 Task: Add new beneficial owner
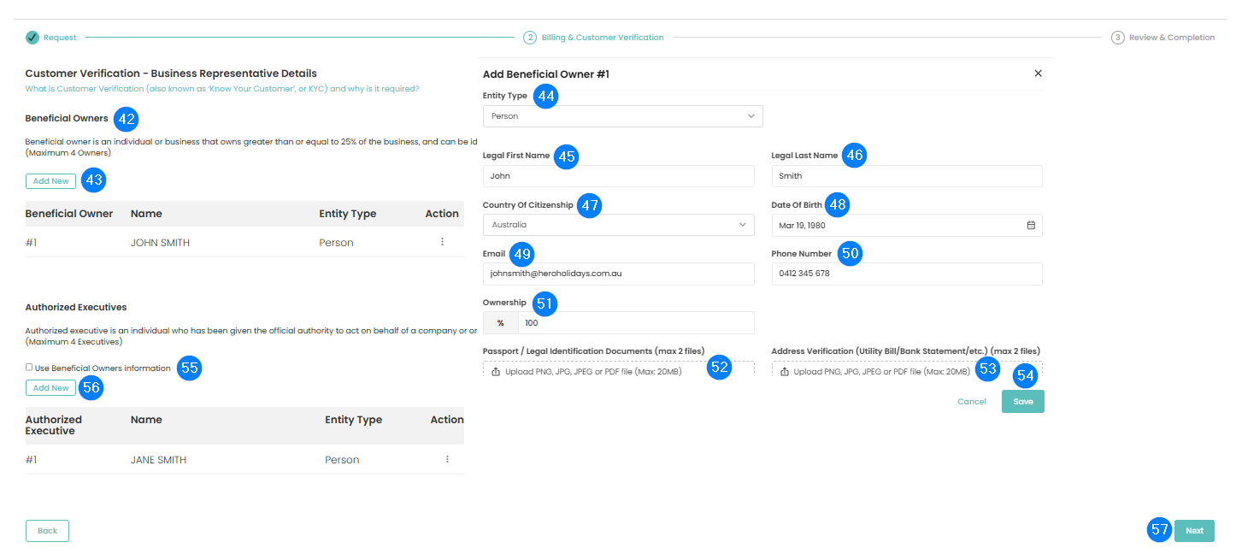50,181
